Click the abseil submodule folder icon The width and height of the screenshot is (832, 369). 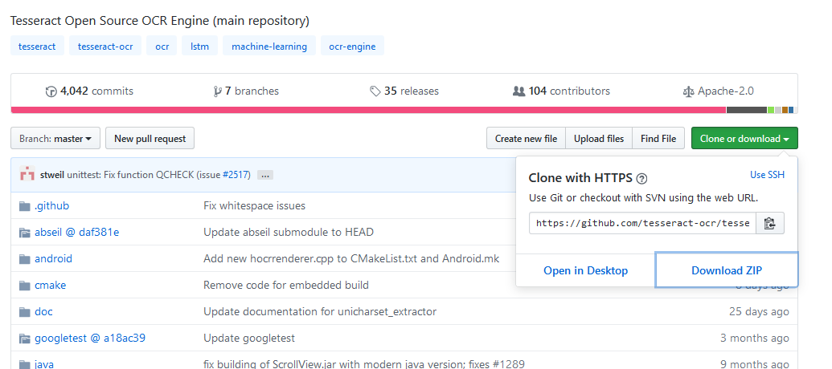[25, 233]
